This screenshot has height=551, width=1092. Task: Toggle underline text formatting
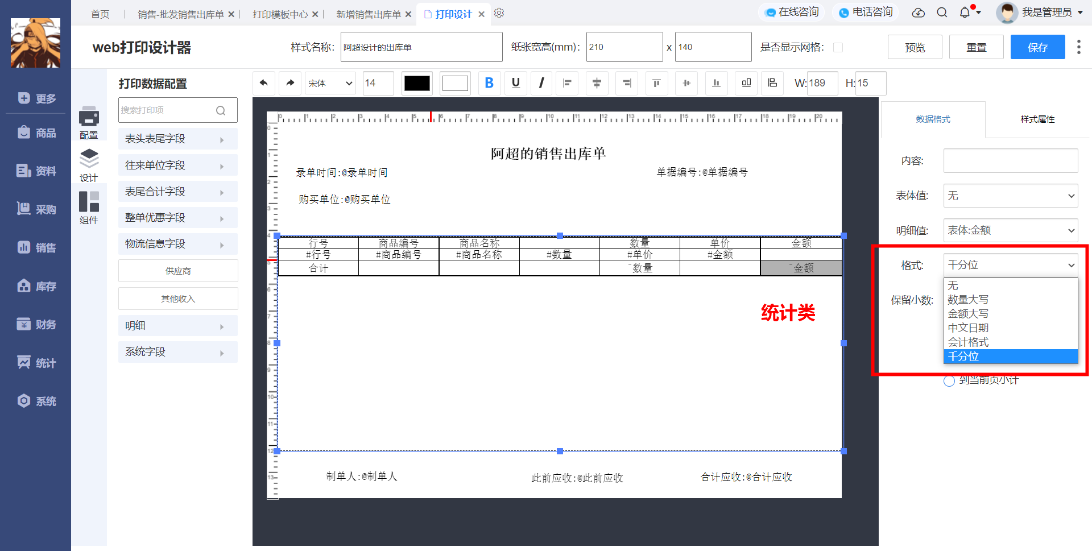(516, 83)
